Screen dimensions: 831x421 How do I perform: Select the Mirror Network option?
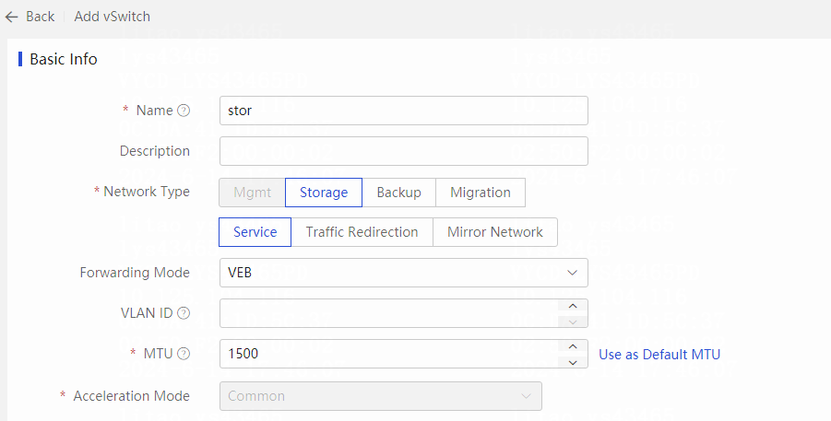tap(495, 232)
